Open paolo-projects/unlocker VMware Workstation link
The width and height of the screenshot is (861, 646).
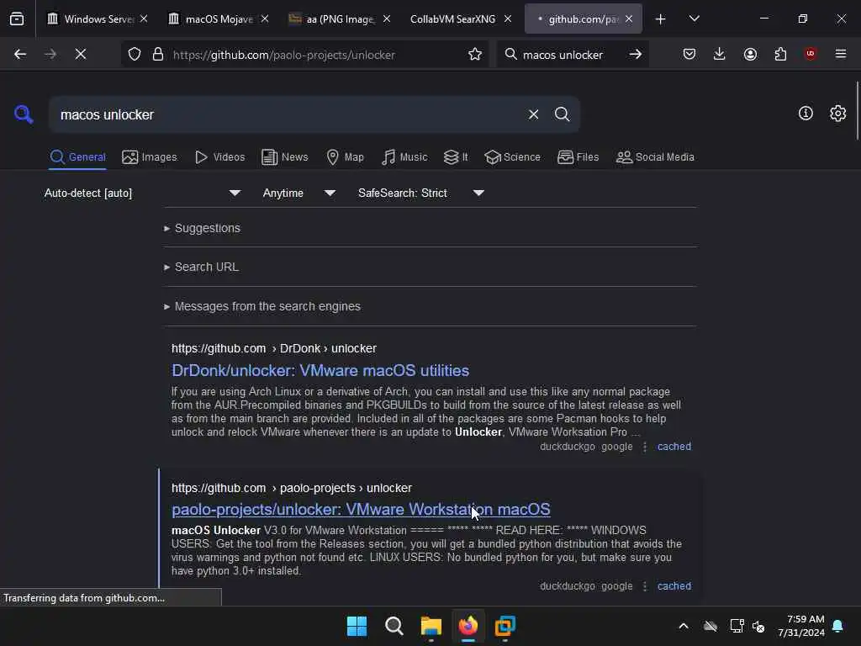(361, 509)
